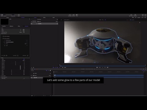147x110 pixels.
Task: Open the Project Media toolbar icon
Action: tap(13, 15)
